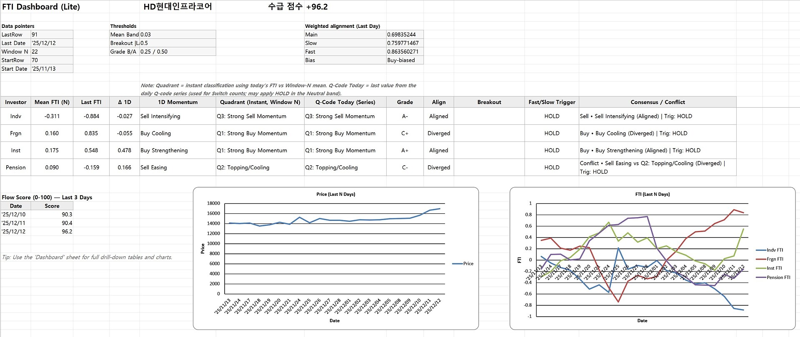Image resolution: width=800 pixels, height=337 pixels.
Task: Click the 'Price' legend entry
Action: pos(463,264)
